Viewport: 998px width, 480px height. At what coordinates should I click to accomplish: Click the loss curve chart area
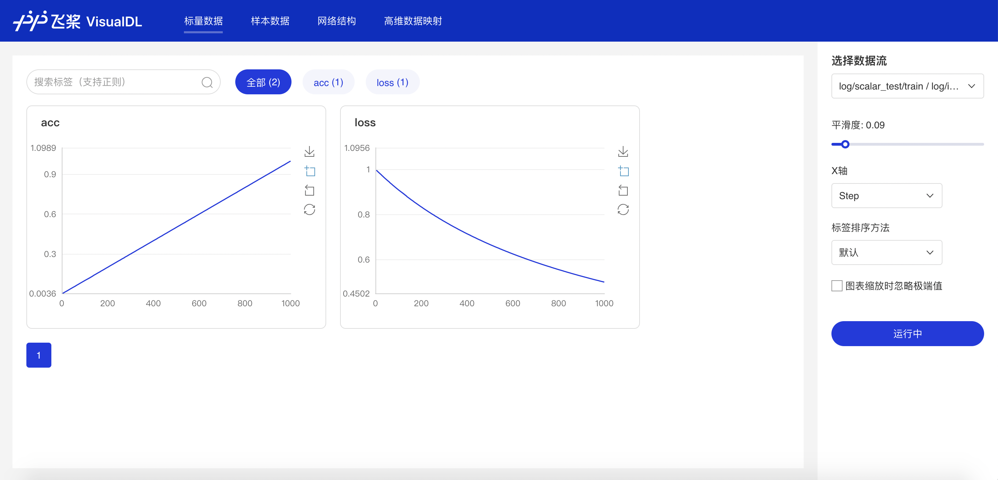tap(490, 221)
